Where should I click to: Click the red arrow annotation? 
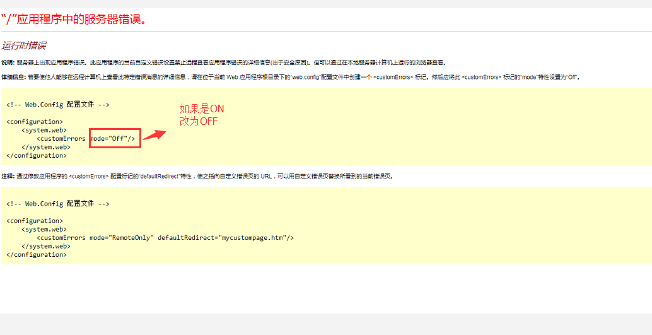(x=154, y=134)
